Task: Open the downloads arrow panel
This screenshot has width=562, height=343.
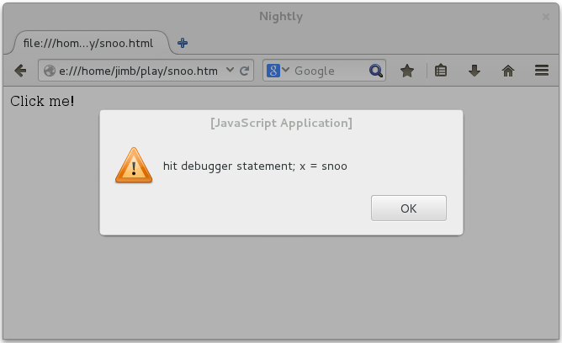Action: pyautogui.click(x=475, y=71)
